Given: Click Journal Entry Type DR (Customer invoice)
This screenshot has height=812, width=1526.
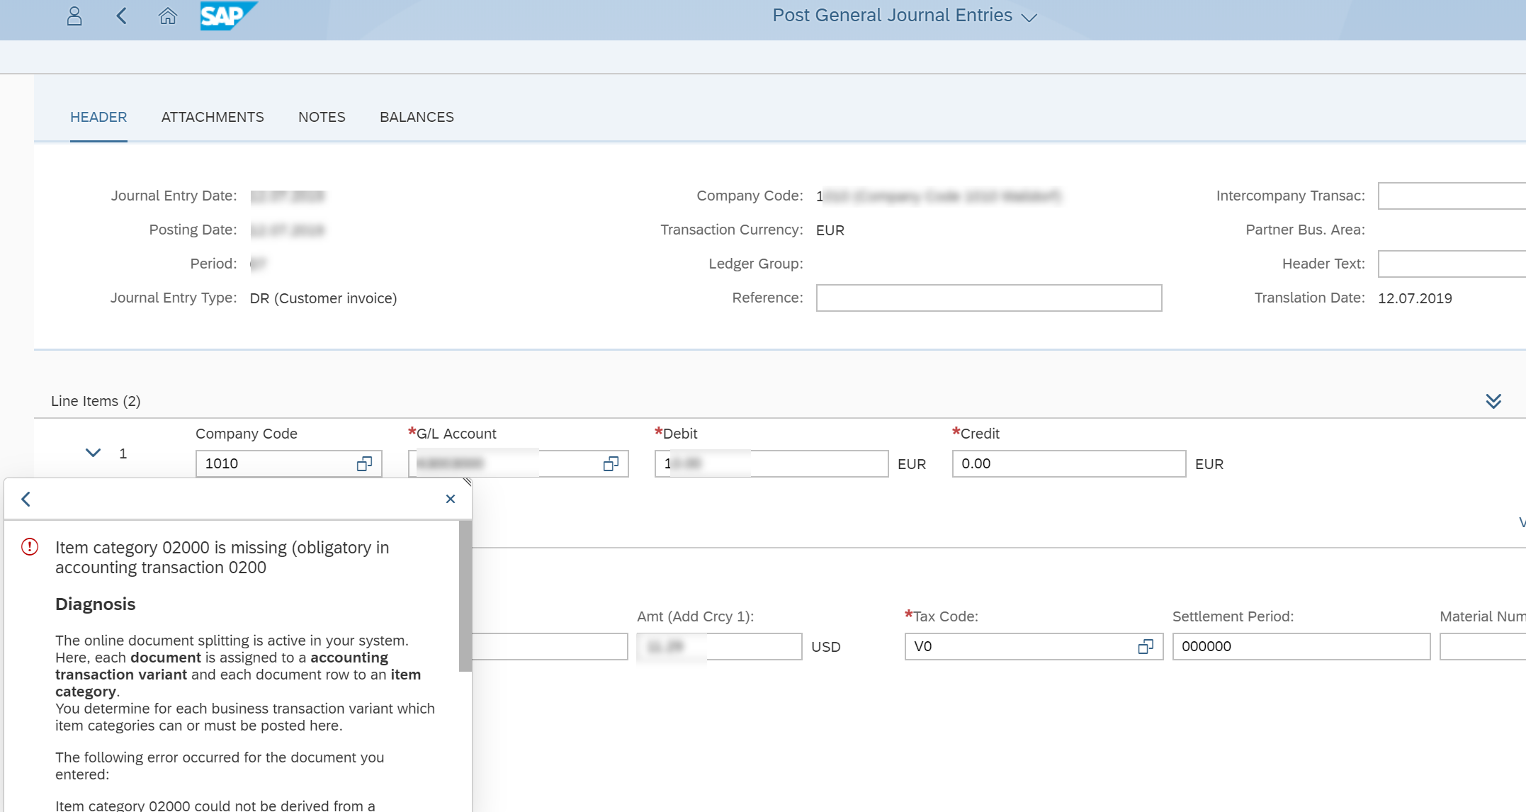Looking at the screenshot, I should (x=323, y=298).
